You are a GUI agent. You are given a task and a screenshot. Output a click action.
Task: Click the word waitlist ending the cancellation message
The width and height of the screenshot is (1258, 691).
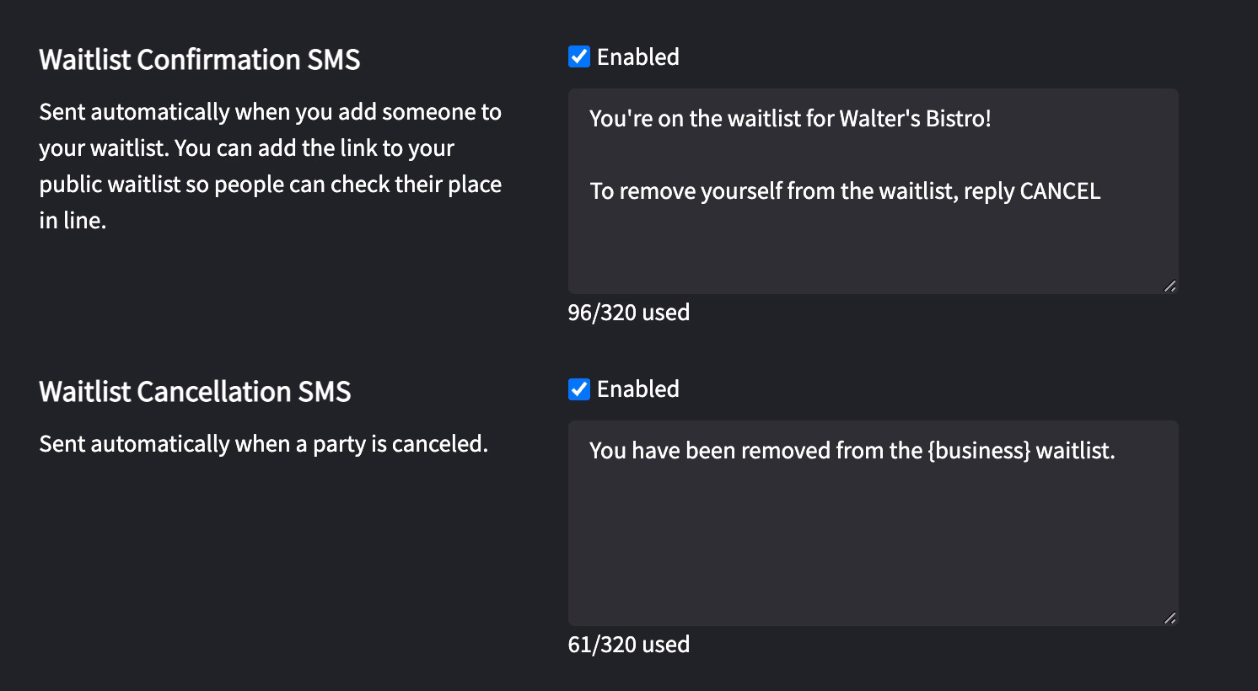click(1074, 451)
